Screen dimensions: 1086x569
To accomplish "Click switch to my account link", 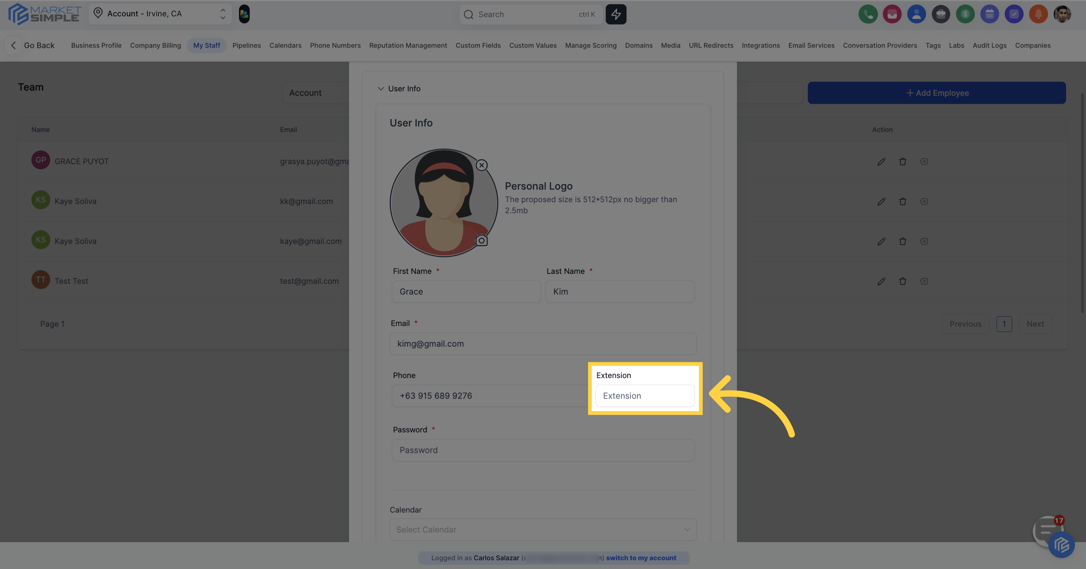I will (641, 558).
